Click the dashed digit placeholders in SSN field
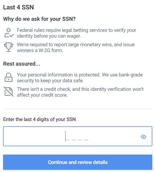This screenshot has width=154, height=172. click(77, 140)
